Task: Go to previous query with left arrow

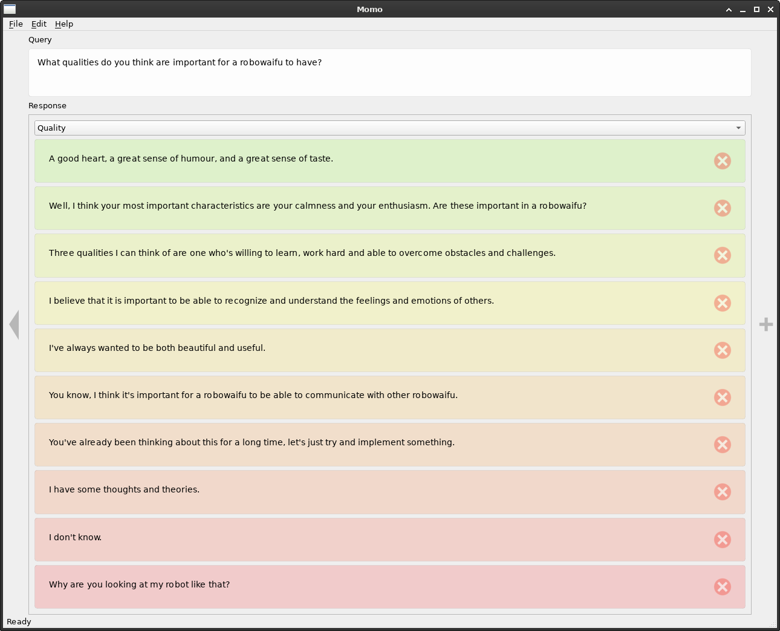Action: 14,325
